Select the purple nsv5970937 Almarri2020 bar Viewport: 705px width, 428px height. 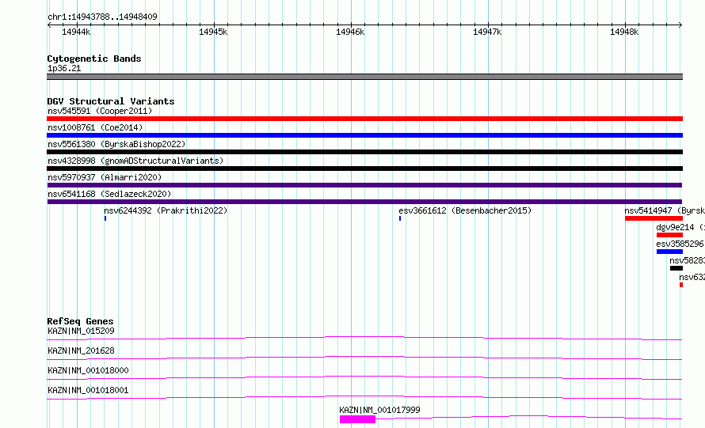(364, 185)
